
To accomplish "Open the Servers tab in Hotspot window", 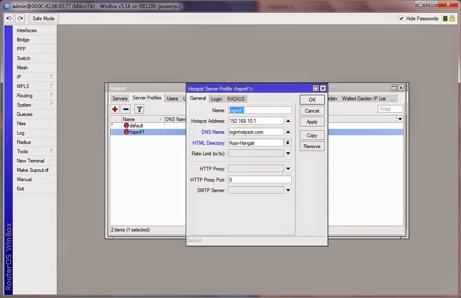I will coord(120,99).
